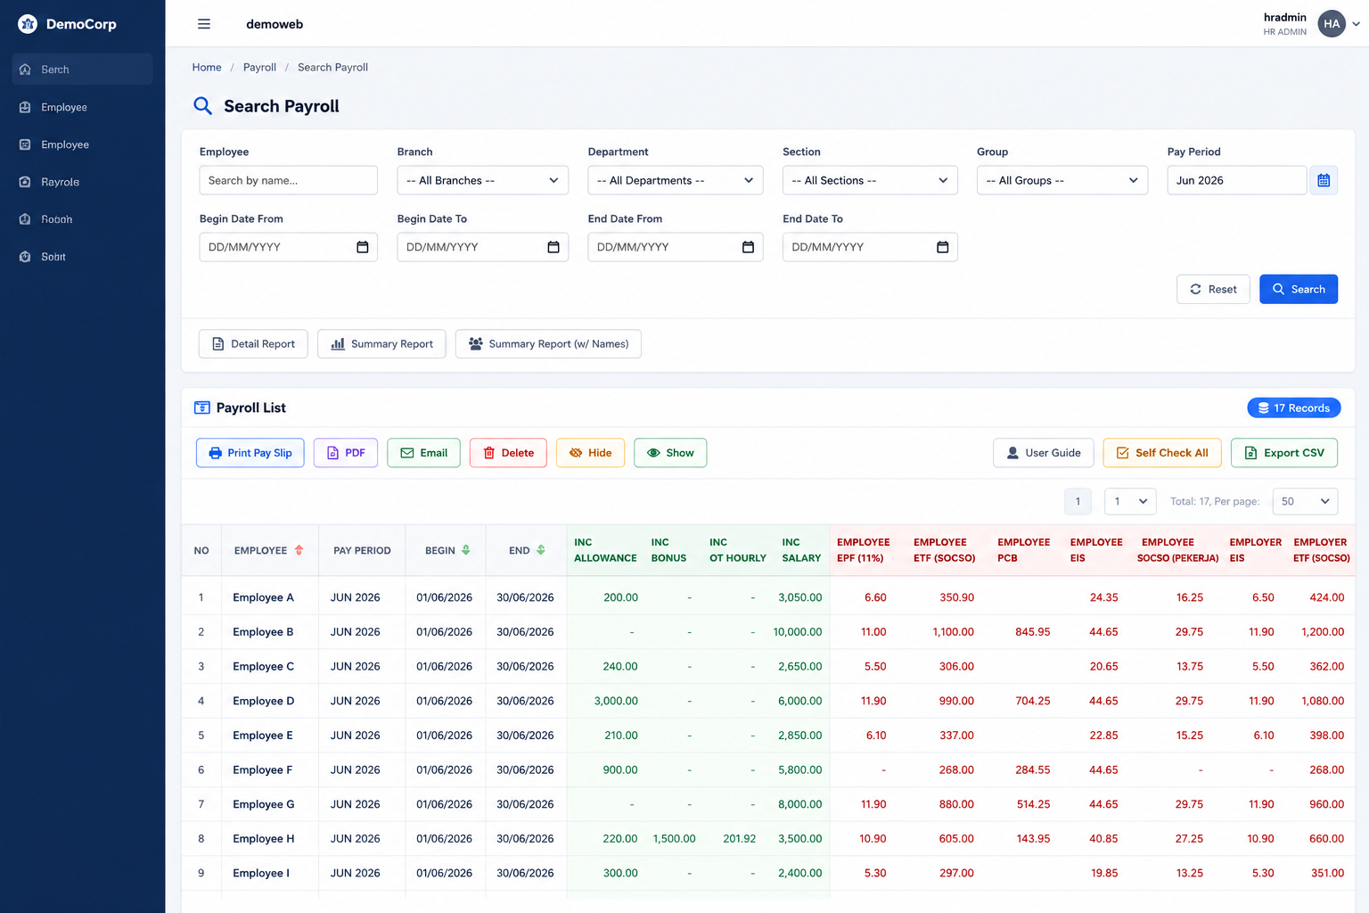Generate the Summary Report
1369x913 pixels.
[x=381, y=344]
